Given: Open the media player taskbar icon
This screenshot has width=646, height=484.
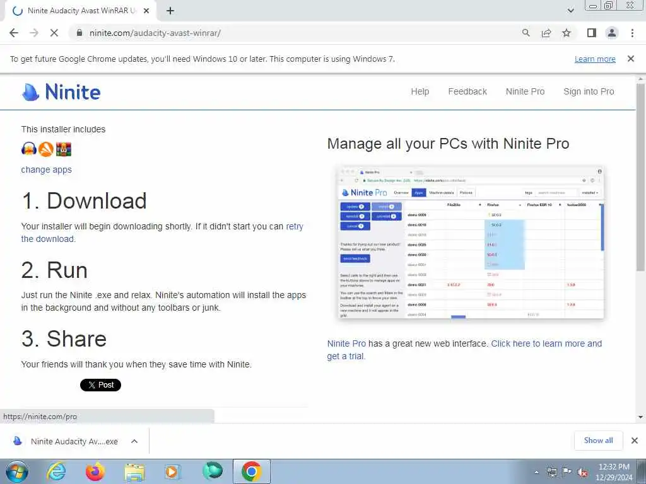Looking at the screenshot, I should click(173, 472).
